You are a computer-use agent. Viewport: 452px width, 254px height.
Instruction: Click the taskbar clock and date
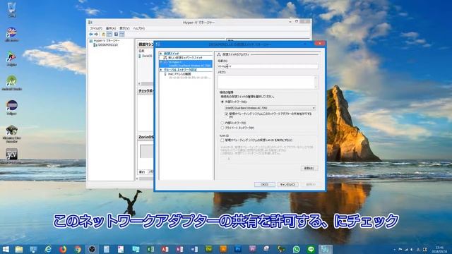click(x=439, y=249)
